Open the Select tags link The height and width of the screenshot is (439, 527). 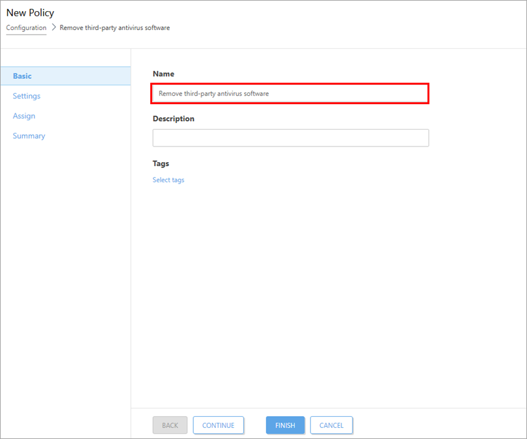pos(169,180)
